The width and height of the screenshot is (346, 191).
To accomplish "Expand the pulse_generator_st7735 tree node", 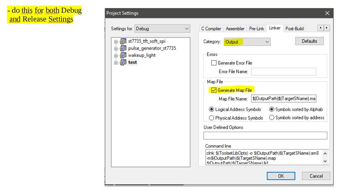I will coord(116,49).
